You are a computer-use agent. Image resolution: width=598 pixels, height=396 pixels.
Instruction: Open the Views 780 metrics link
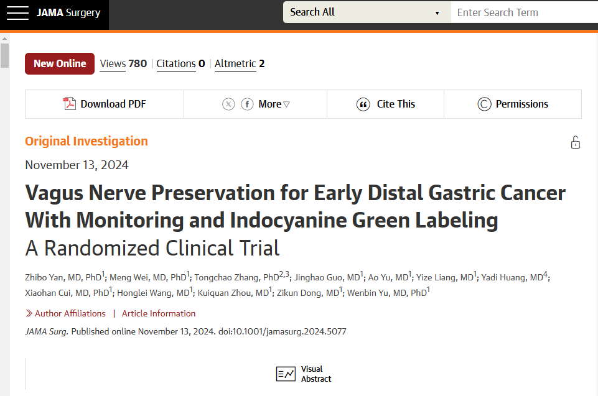[123, 63]
